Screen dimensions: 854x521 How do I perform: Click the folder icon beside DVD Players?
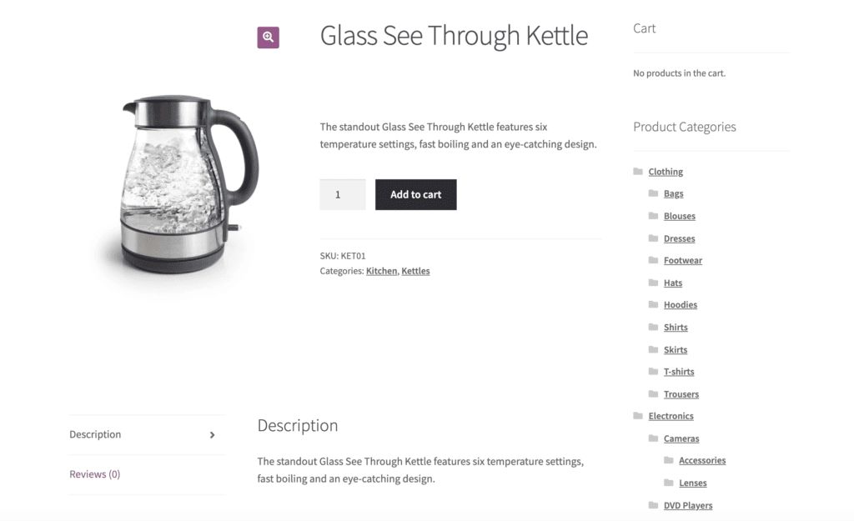point(653,504)
